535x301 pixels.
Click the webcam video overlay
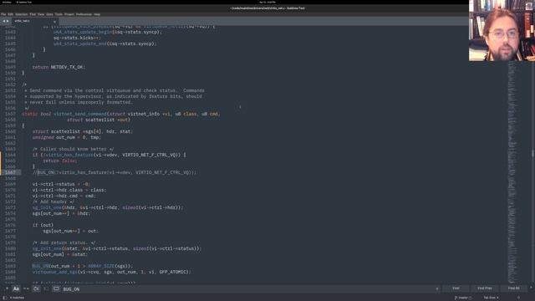point(502,30)
